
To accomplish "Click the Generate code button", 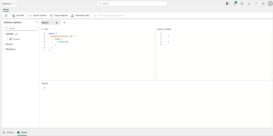I will click(80, 16).
